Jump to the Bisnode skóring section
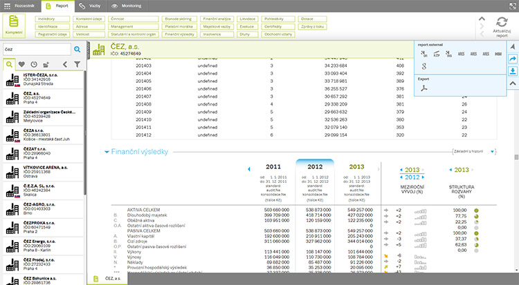519x285 pixels. tap(179, 19)
